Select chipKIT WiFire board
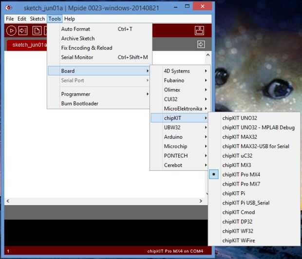302x259 pixels. click(x=254, y=240)
